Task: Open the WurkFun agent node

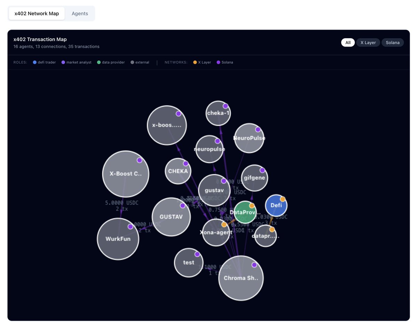Action: pos(118,239)
